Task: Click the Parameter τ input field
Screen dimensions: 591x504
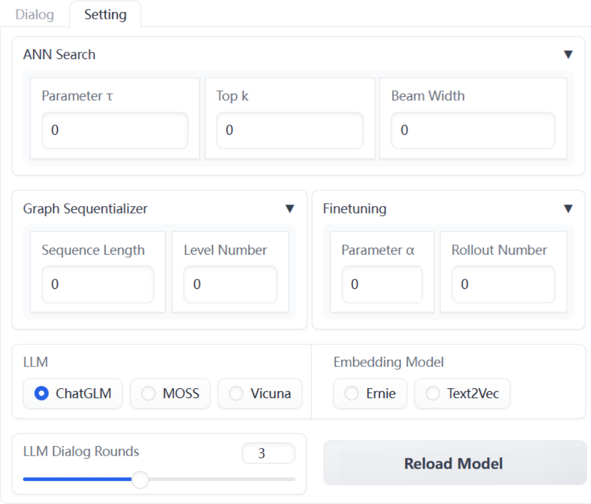Action: coord(115,130)
